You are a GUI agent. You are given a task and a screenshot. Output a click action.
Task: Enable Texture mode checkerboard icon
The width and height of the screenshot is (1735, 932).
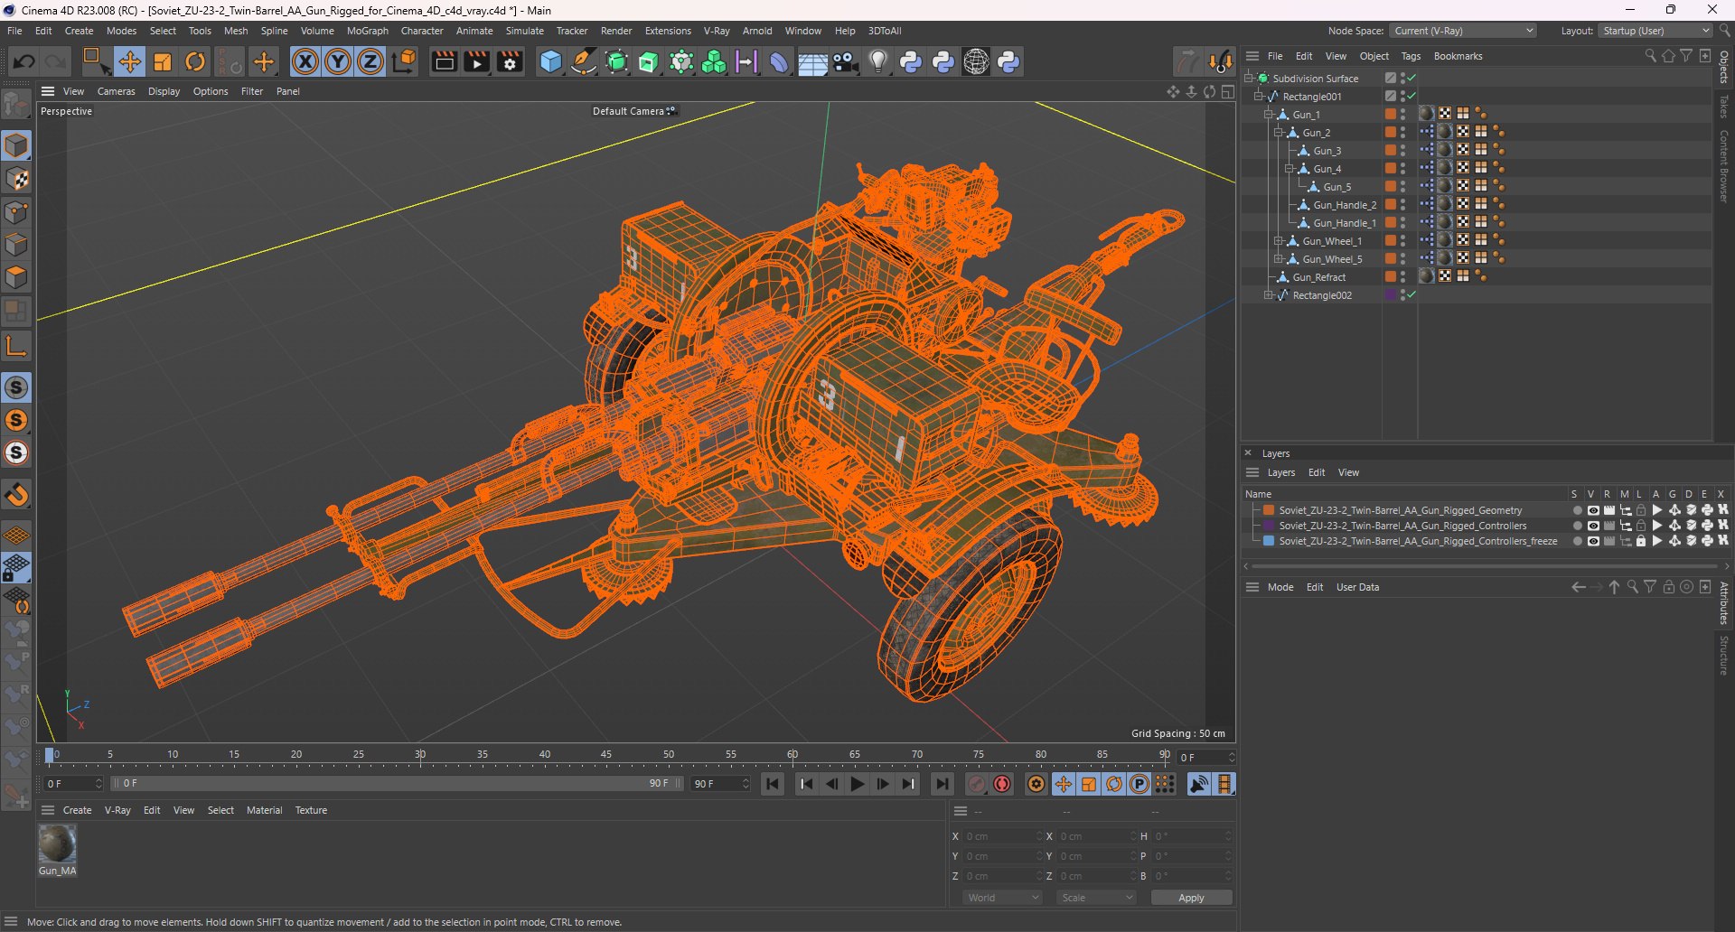tap(16, 179)
